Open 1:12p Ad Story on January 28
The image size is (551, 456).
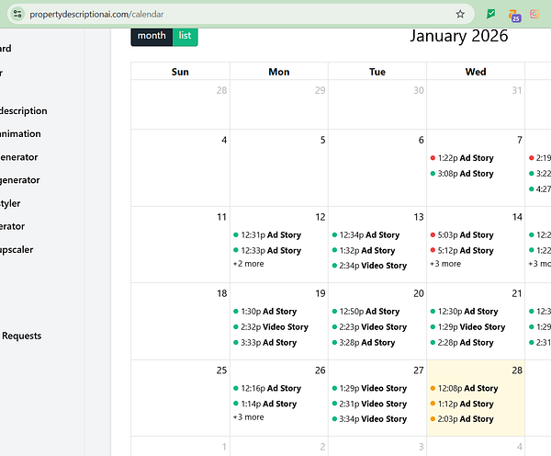[462, 404]
